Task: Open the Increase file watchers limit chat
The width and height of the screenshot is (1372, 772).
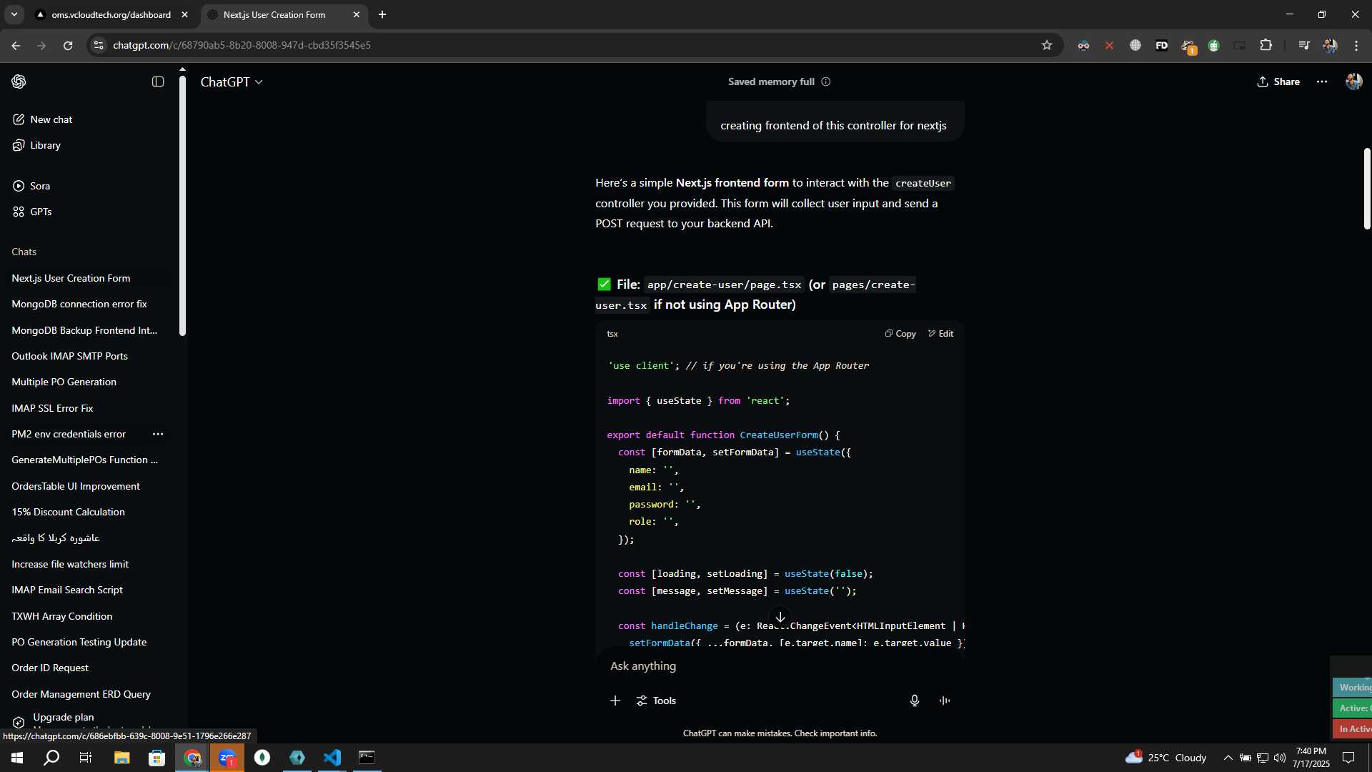Action: (x=71, y=564)
